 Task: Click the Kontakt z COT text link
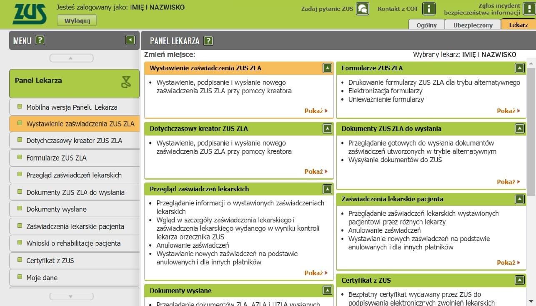(x=398, y=9)
